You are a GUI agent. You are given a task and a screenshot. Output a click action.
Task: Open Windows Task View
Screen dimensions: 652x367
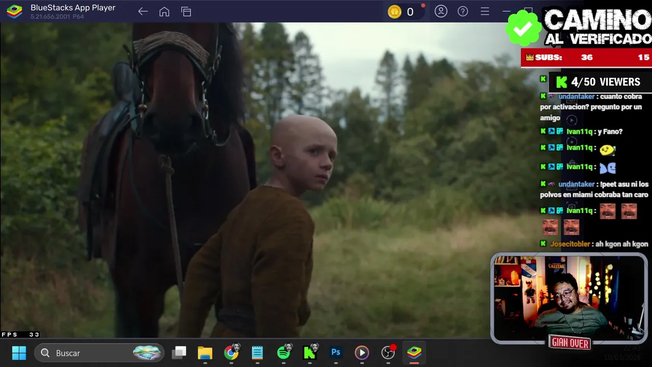(x=179, y=353)
